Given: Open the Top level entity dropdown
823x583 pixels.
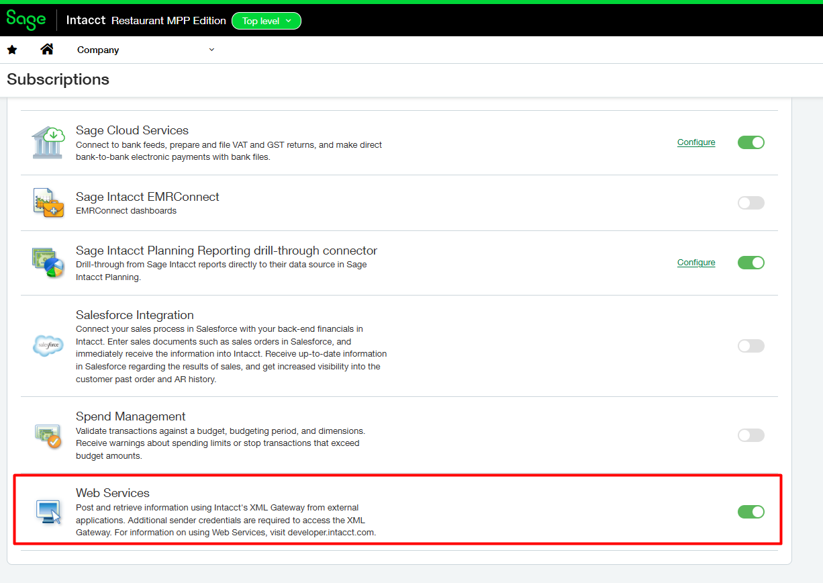Looking at the screenshot, I should click(x=267, y=21).
